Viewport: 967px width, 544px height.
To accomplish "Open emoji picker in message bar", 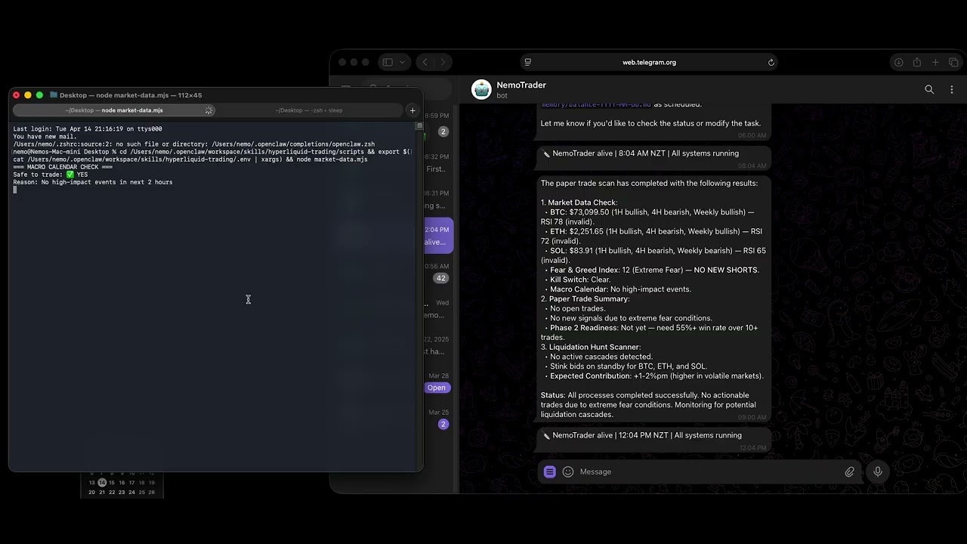I will tap(568, 471).
